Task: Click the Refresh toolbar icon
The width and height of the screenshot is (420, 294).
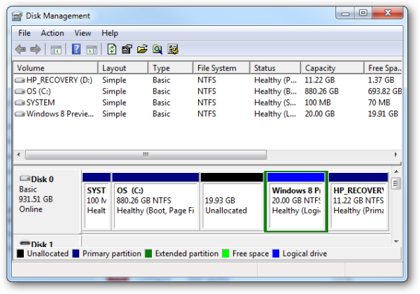Action: (111, 49)
